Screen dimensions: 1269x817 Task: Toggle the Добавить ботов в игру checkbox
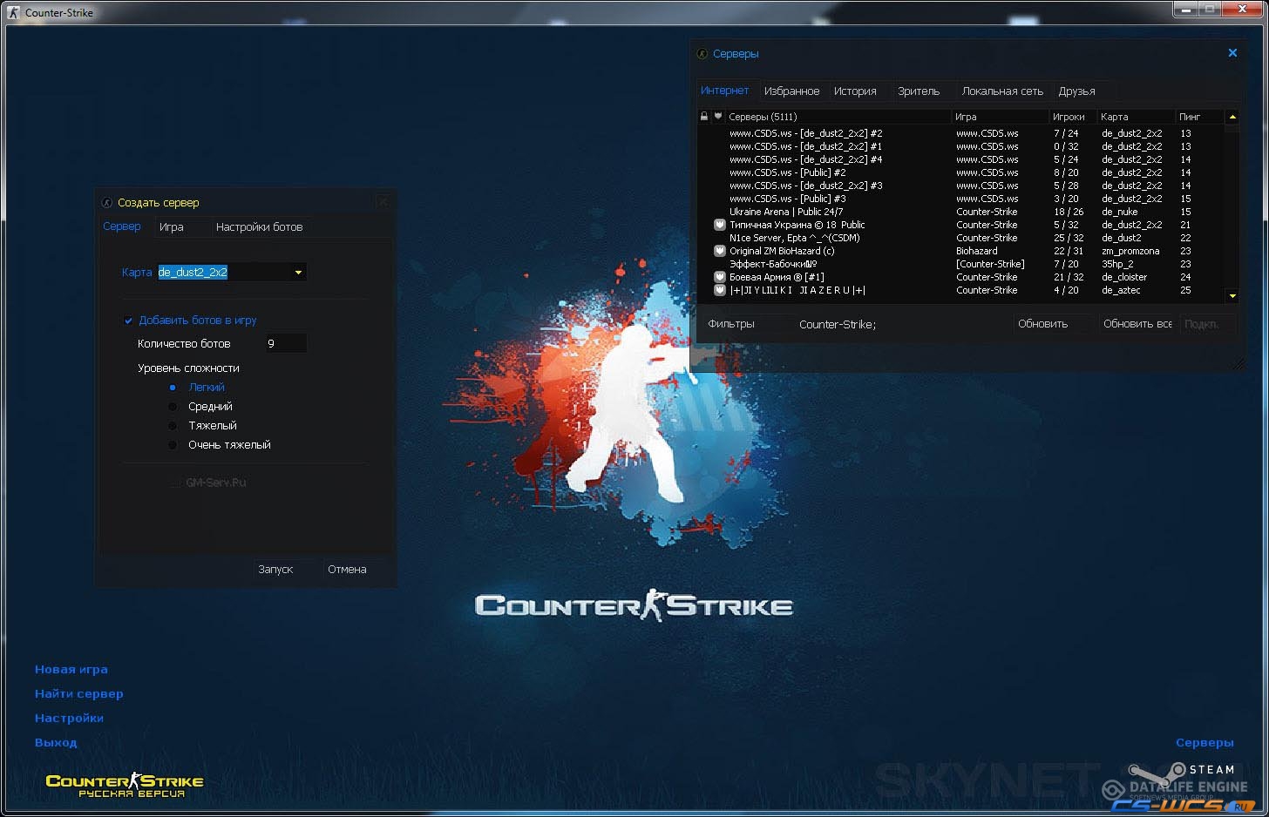pos(128,321)
